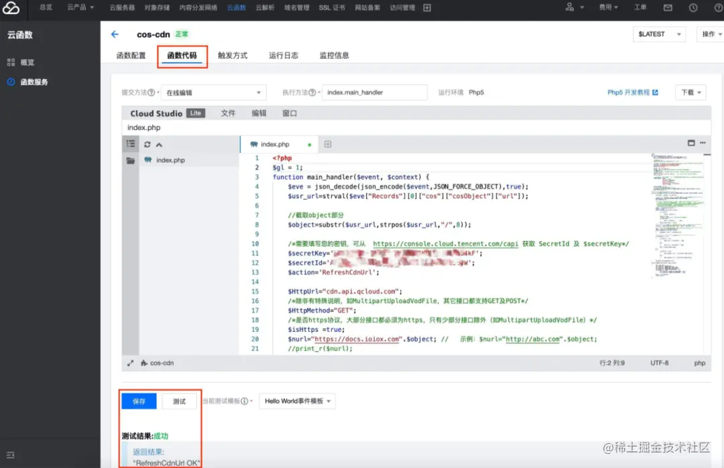Open the 操作 dropdown

(x=711, y=34)
